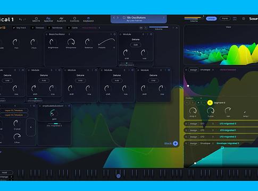Toggle the Cents checkbox
The image size is (258, 191).
click(69, 28)
